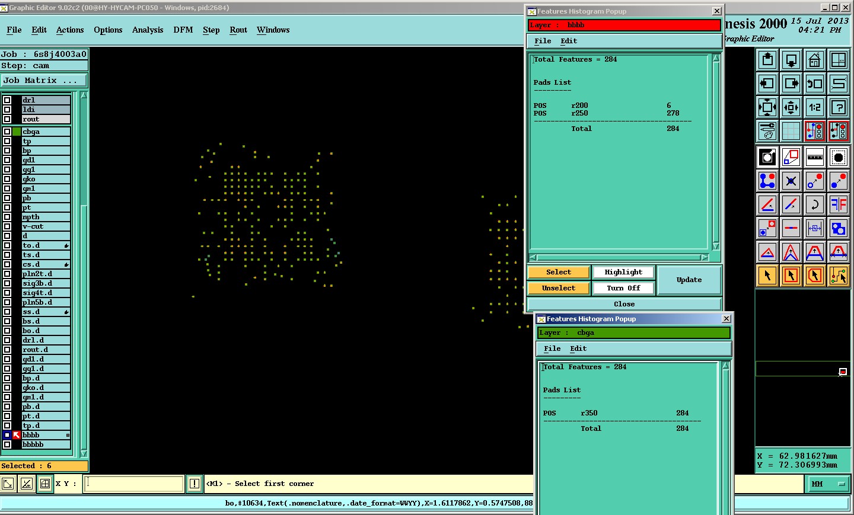Click the layer list scroll-up arrow

(84, 95)
